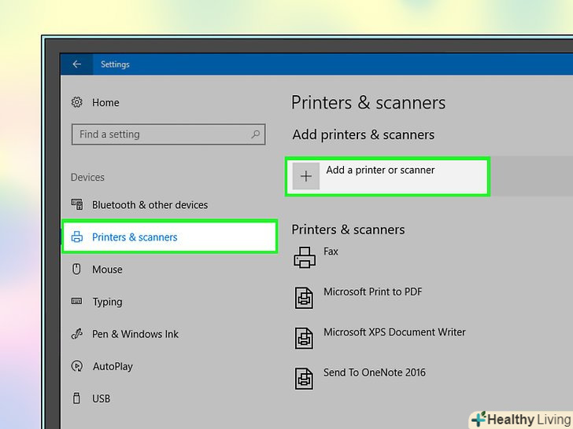Viewport: 573px width, 429px height.
Task: Open Pen & Windows Ink settings
Action: [x=135, y=334]
